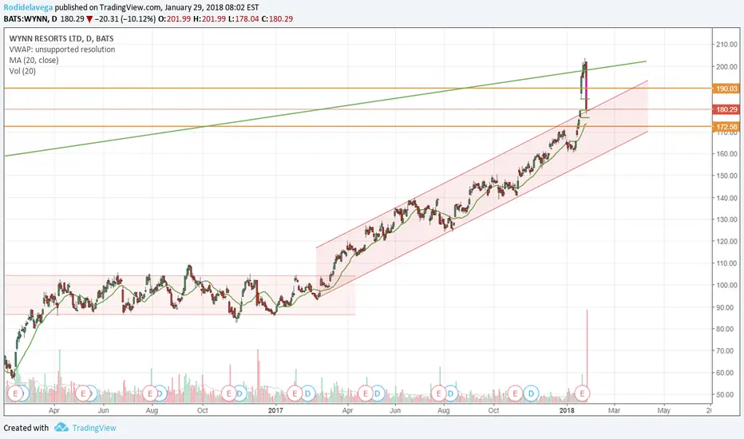Click dividend D marker near Aug 2017

(451, 394)
